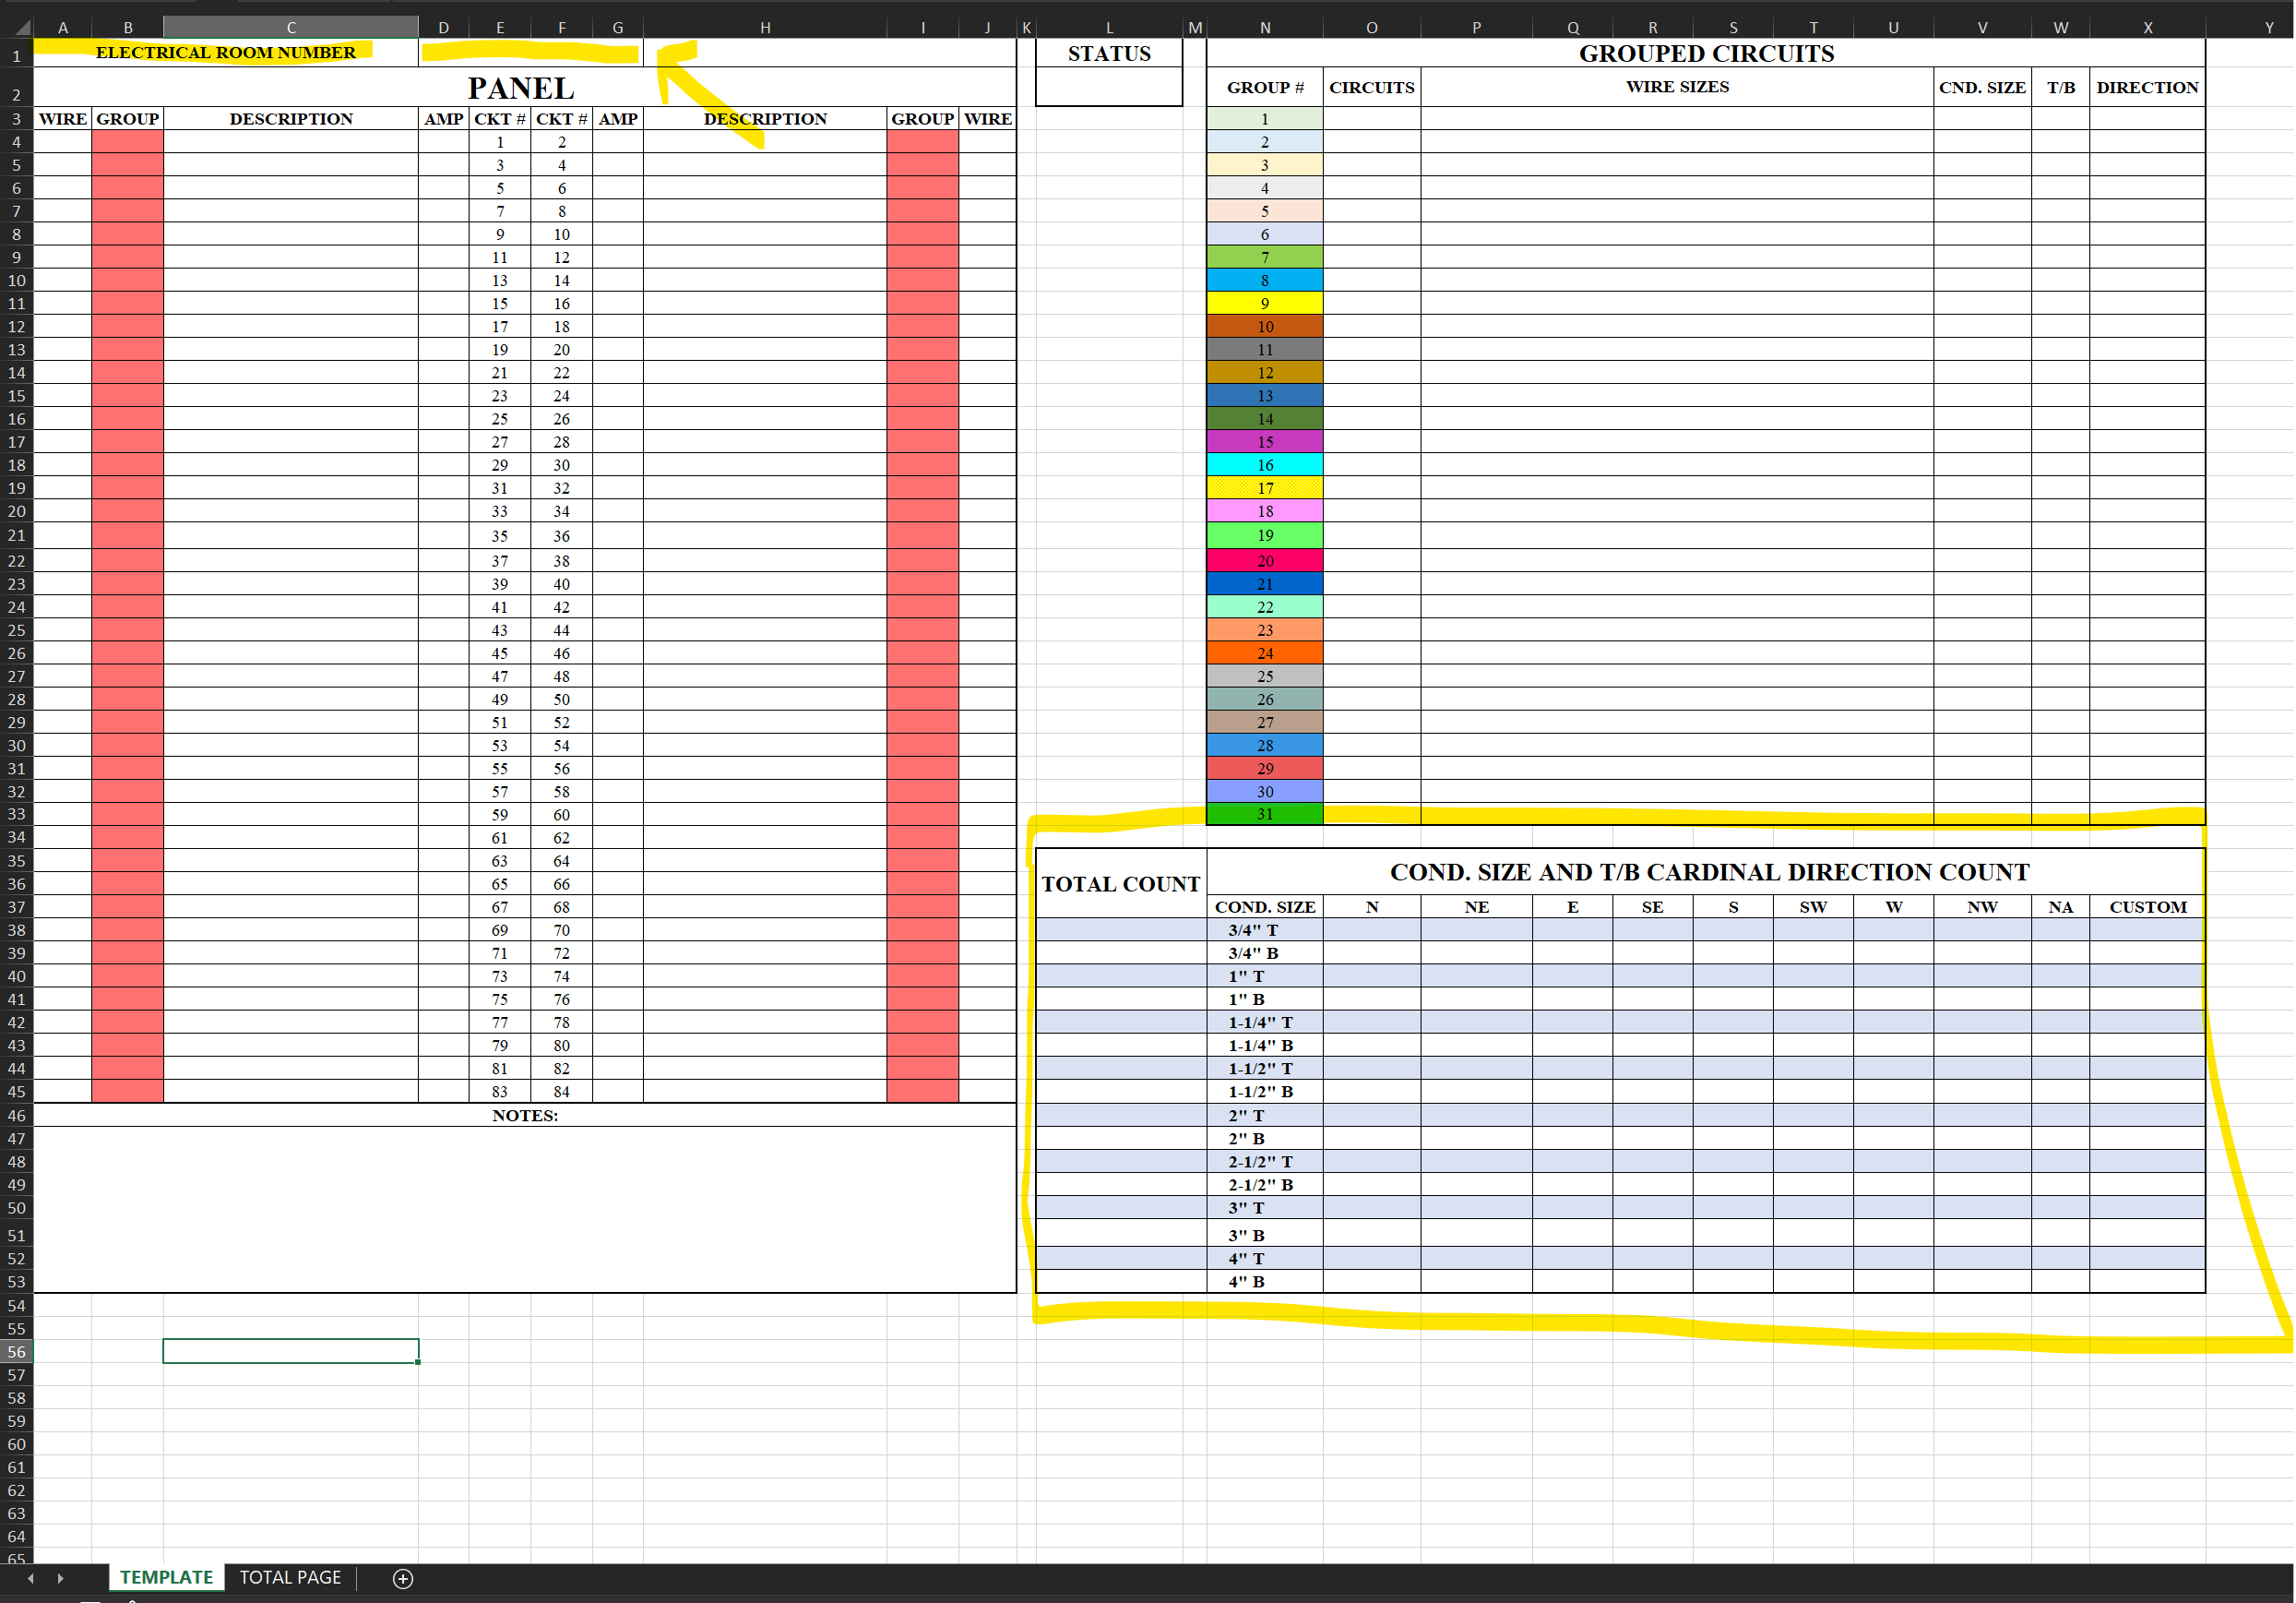Select the column C header
This screenshot has width=2296, height=1603.
point(291,28)
